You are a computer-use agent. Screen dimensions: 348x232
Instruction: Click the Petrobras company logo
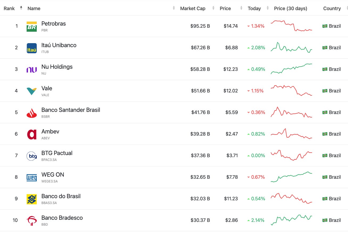[31, 26]
